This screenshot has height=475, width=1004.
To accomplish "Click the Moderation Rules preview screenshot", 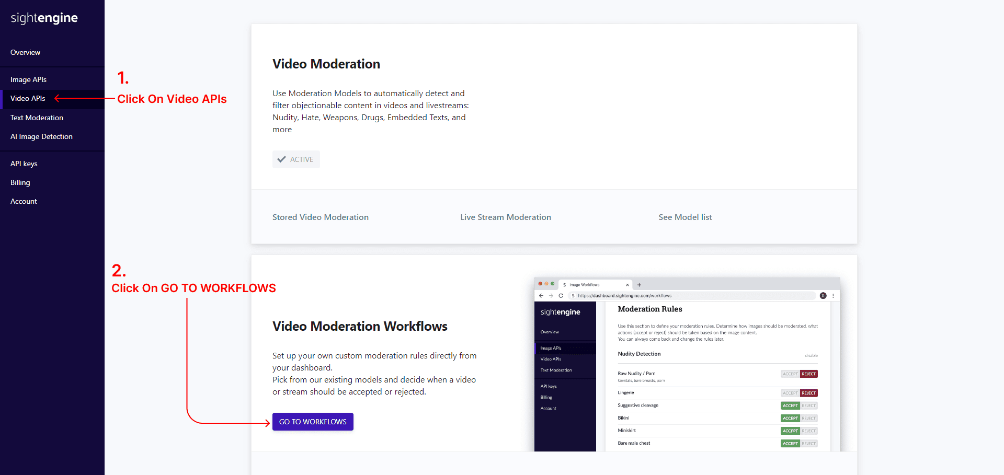I will (687, 364).
